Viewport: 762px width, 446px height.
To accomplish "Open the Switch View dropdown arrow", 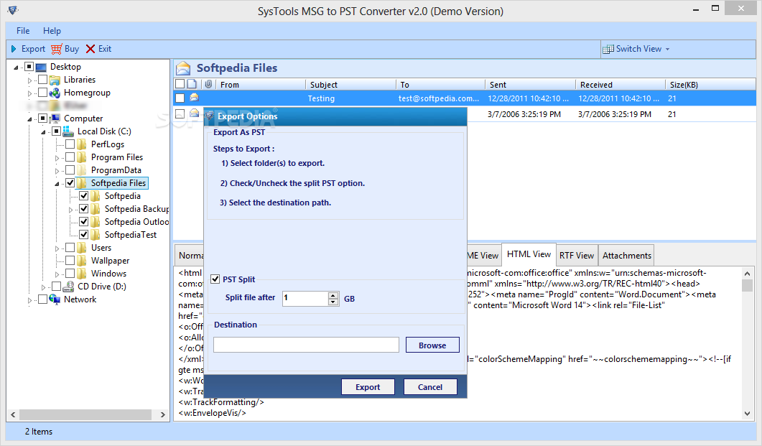I will click(x=668, y=49).
